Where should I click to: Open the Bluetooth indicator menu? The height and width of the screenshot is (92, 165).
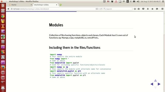point(131,2)
